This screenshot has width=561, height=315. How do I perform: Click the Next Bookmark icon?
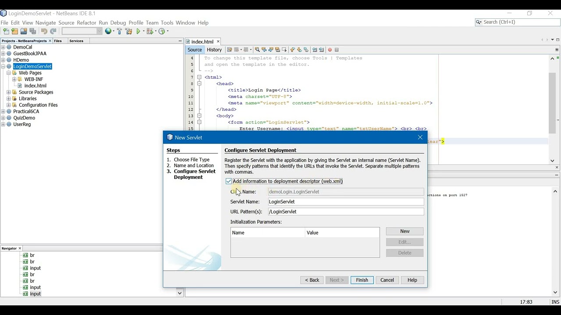point(299,50)
